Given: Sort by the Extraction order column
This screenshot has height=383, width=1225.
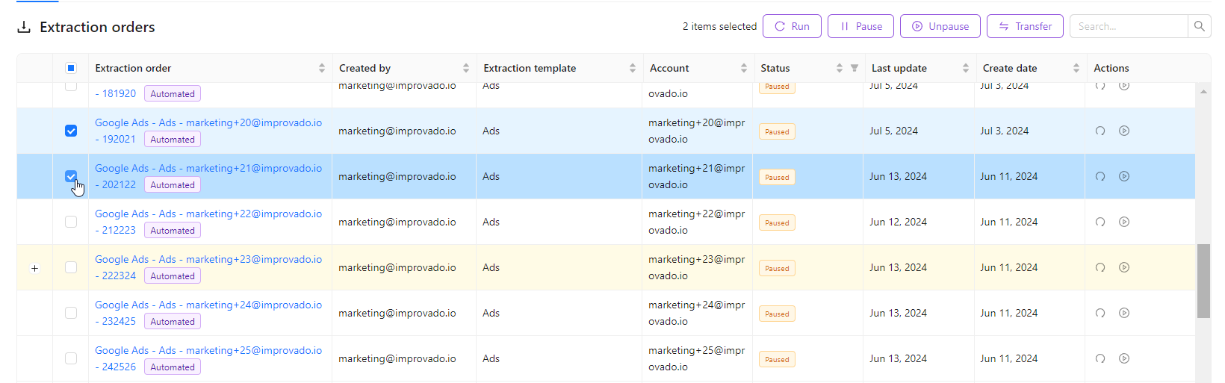Looking at the screenshot, I should (321, 68).
